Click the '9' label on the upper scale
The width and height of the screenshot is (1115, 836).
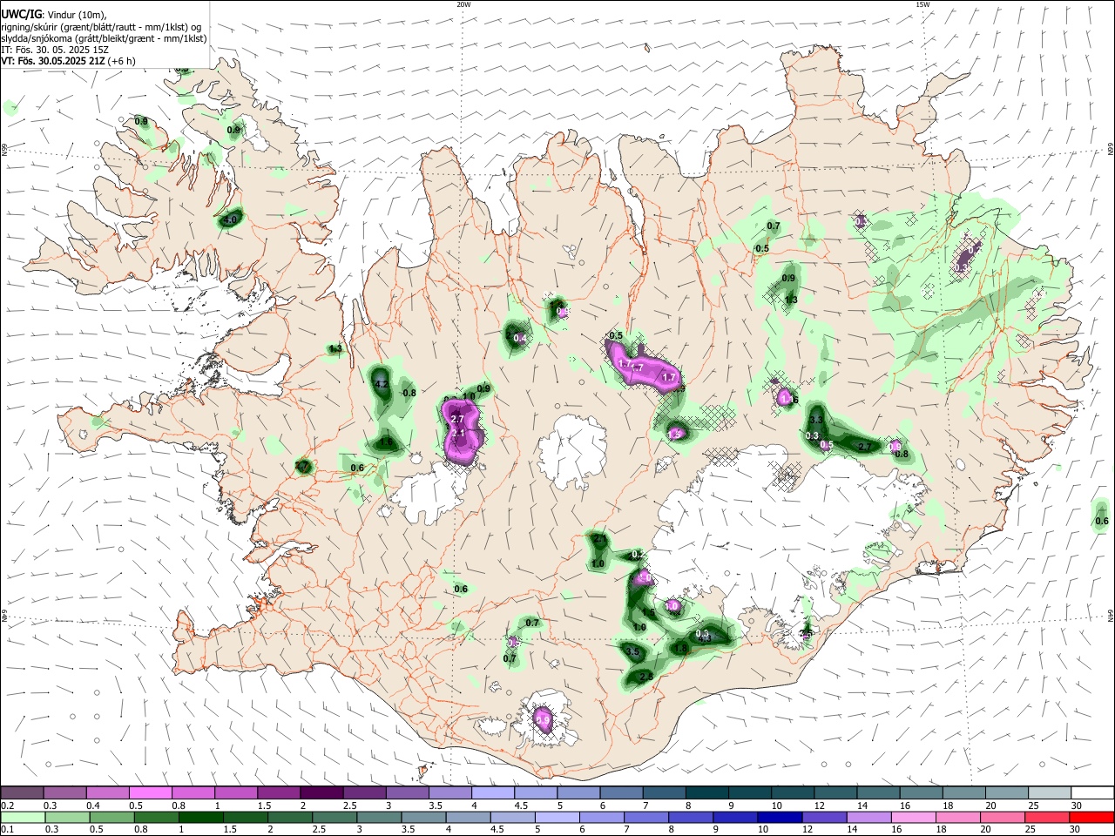tap(731, 806)
